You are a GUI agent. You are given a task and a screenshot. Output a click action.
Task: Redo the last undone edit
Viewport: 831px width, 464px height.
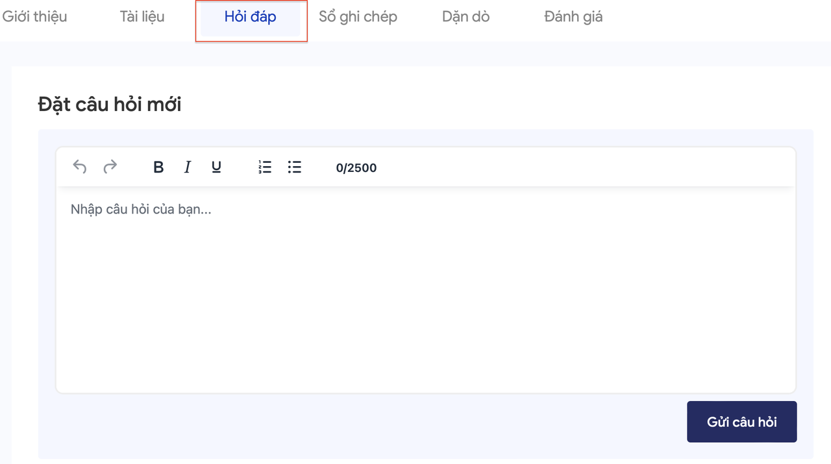coord(110,167)
